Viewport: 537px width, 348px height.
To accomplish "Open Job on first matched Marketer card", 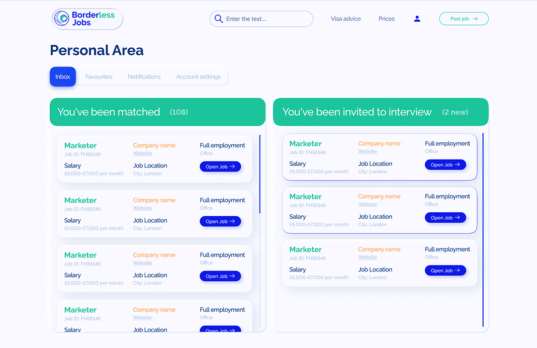I will coord(220,167).
